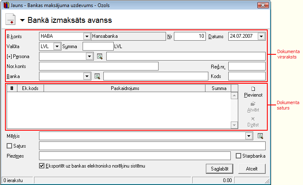Open the Datums date picker dropdown

261,37
